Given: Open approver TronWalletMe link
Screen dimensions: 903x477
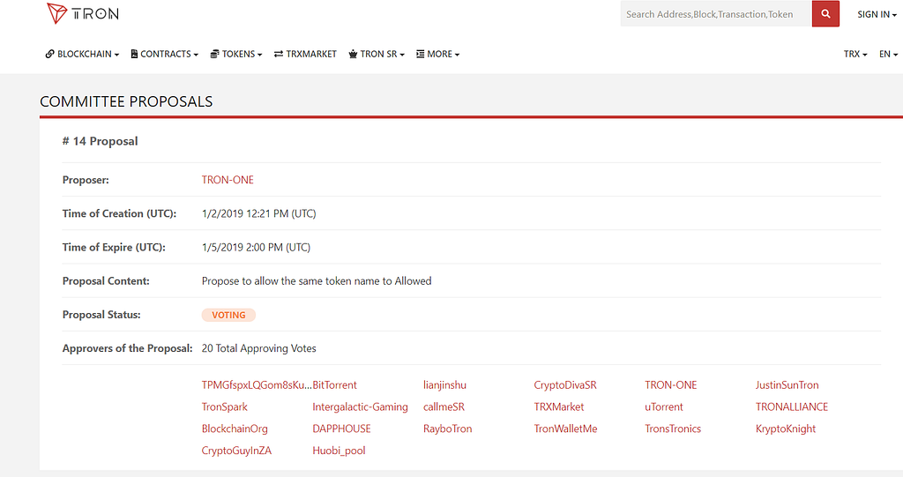Looking at the screenshot, I should pos(565,429).
